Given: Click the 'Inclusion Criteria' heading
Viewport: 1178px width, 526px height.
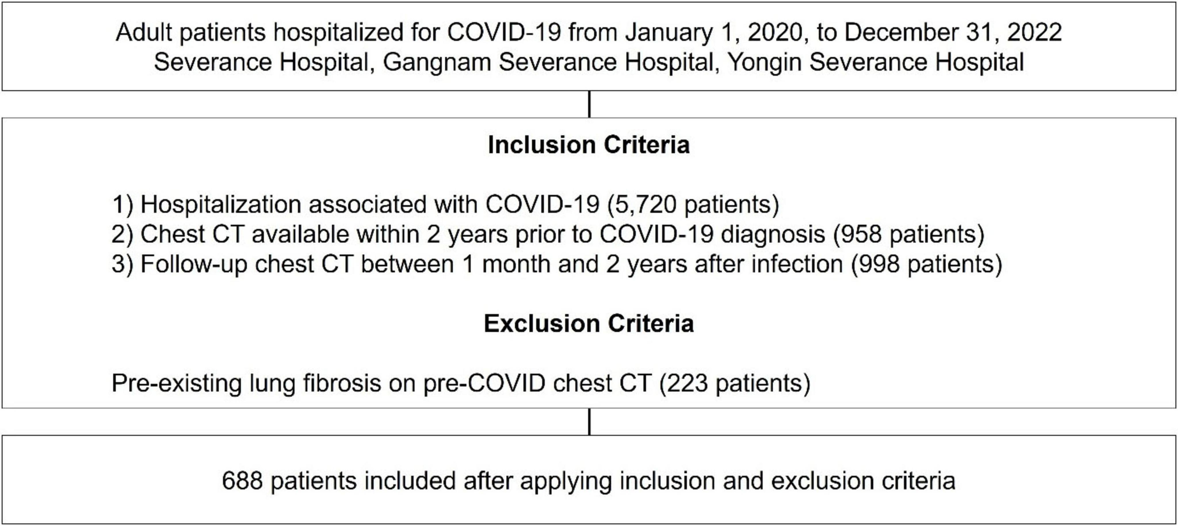Looking at the screenshot, I should [589, 145].
